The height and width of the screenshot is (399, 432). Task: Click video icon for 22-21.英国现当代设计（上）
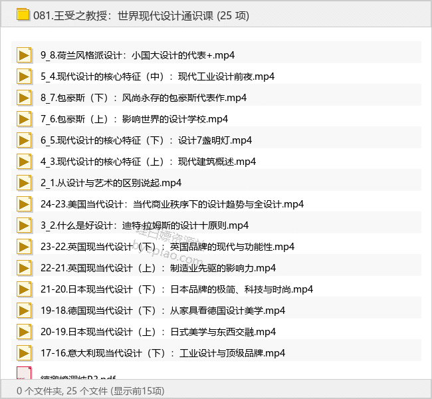coord(24,268)
